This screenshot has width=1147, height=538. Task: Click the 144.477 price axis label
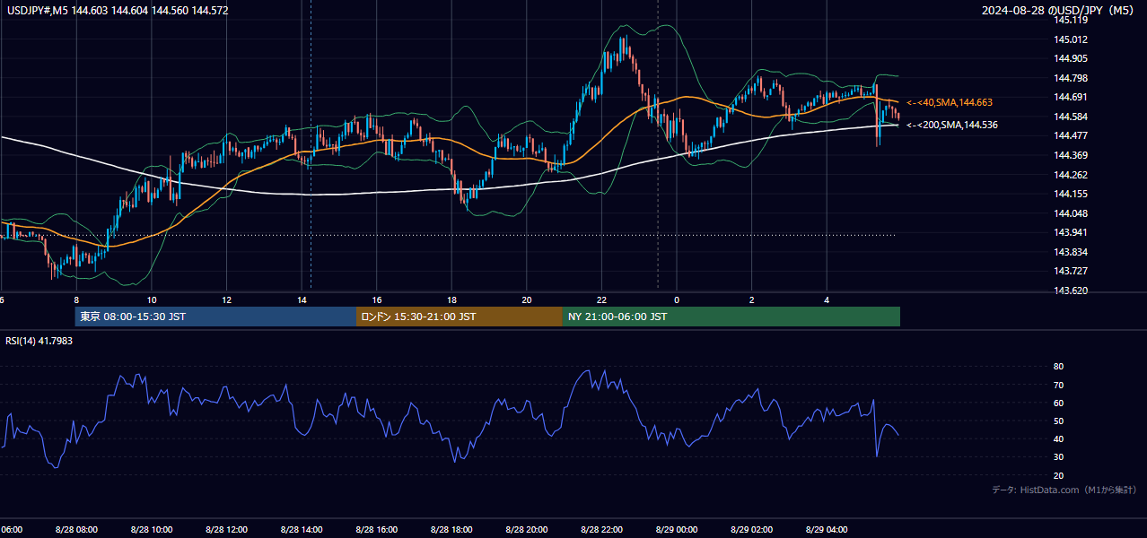[x=1072, y=136]
